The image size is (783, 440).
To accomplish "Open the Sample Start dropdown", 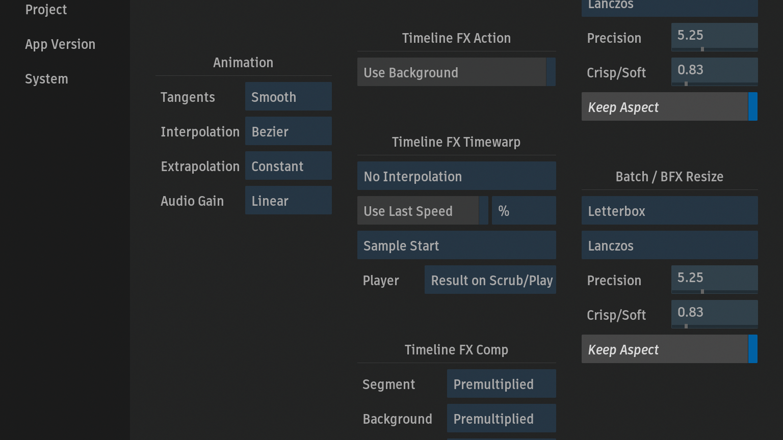I will click(456, 245).
